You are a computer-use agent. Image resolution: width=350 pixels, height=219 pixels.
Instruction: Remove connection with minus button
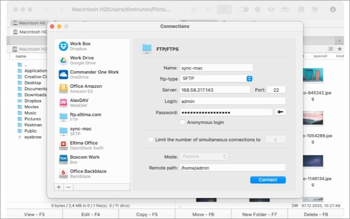(68, 187)
